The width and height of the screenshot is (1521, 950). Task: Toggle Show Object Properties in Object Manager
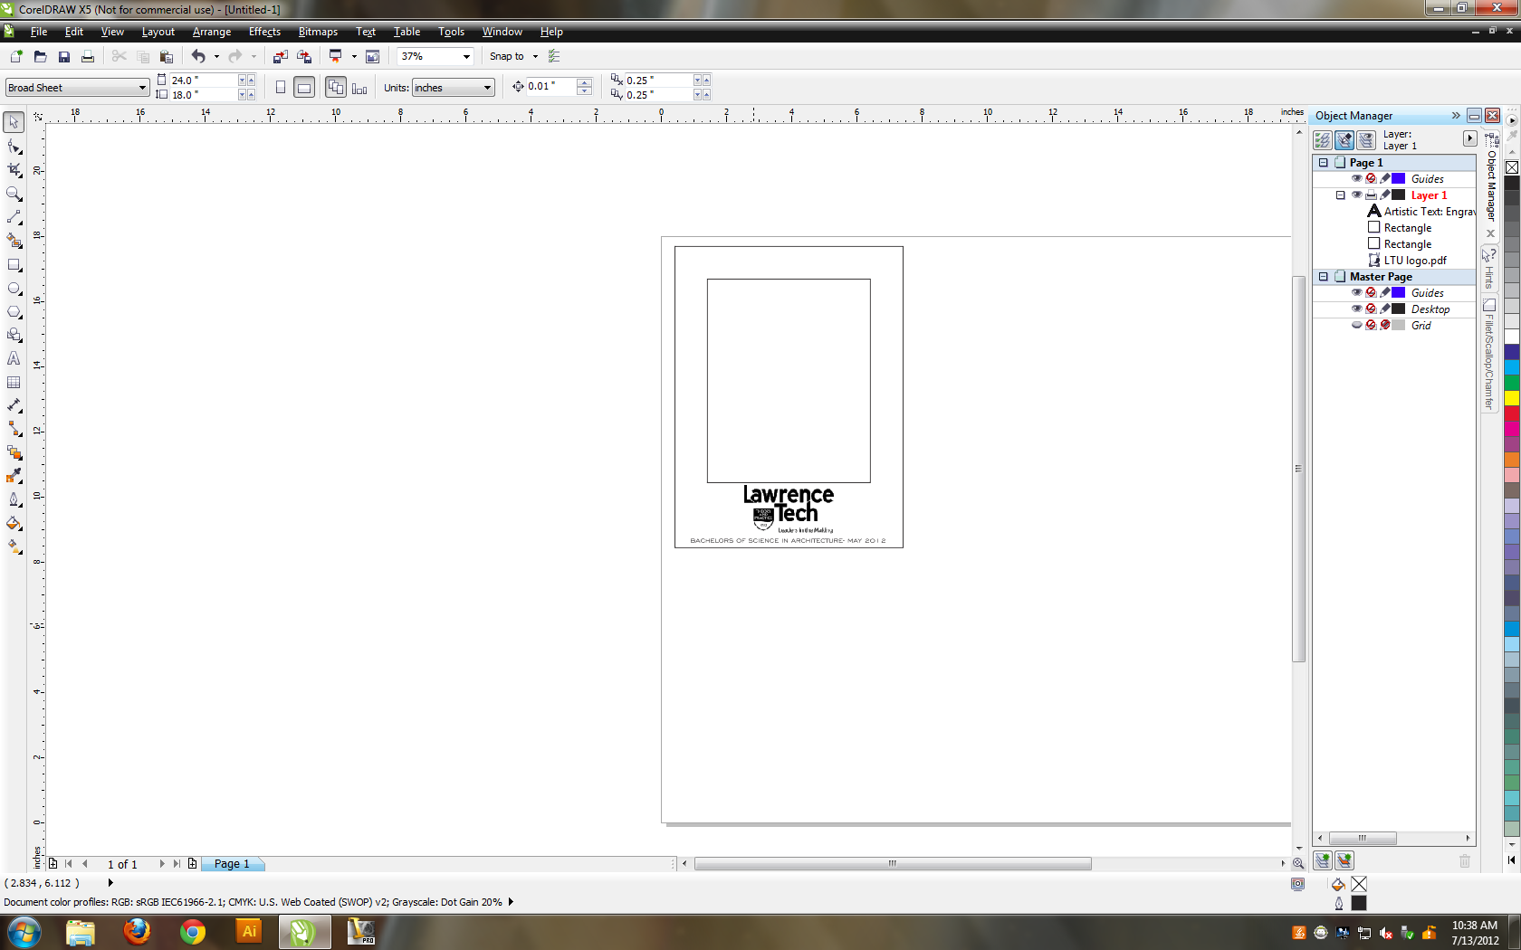[x=1323, y=140]
